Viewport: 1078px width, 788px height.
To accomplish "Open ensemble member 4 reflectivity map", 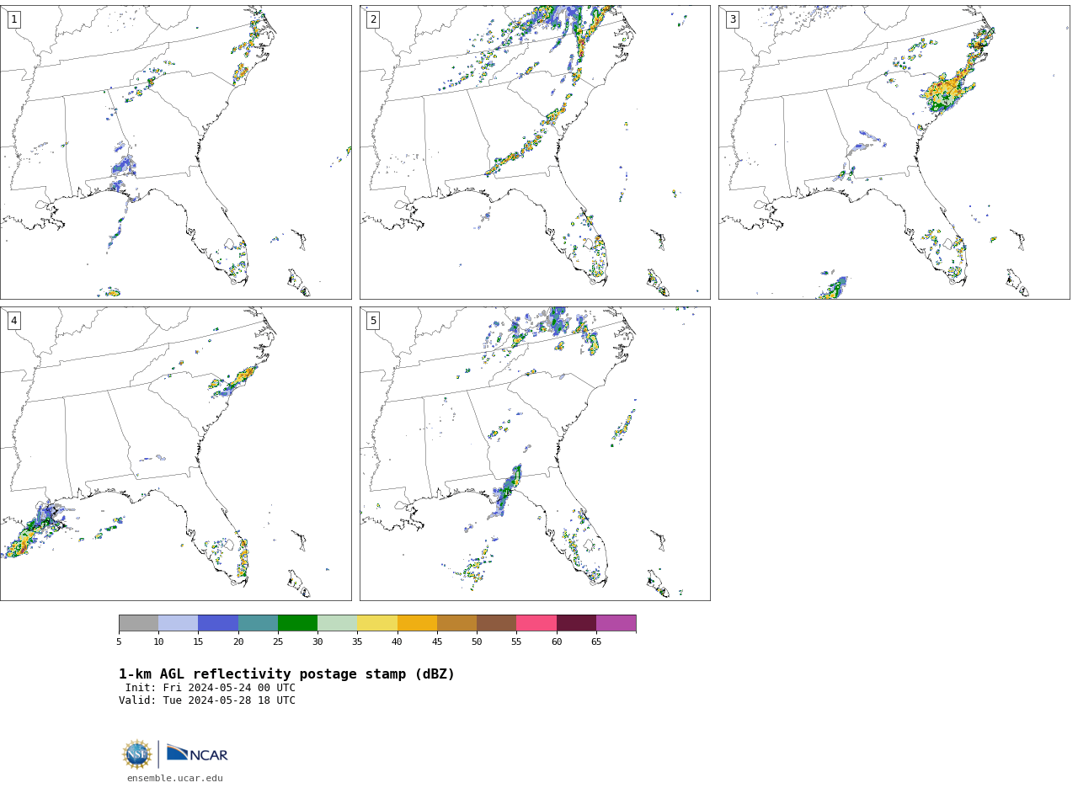I will pos(175,454).
